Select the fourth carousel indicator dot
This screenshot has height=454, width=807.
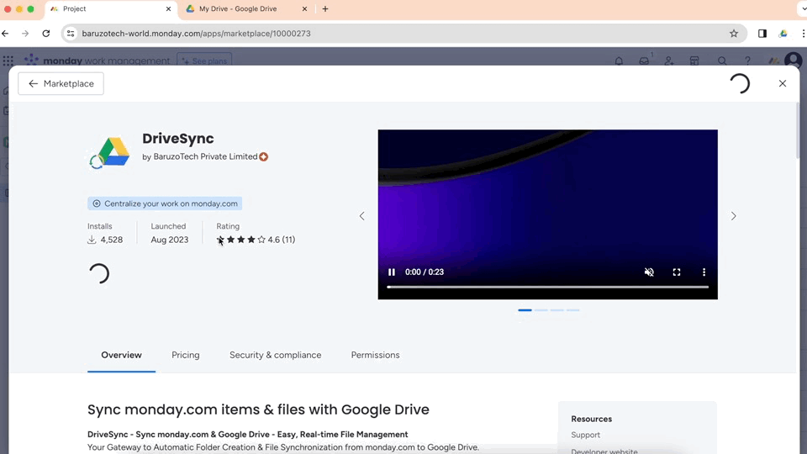pos(572,310)
